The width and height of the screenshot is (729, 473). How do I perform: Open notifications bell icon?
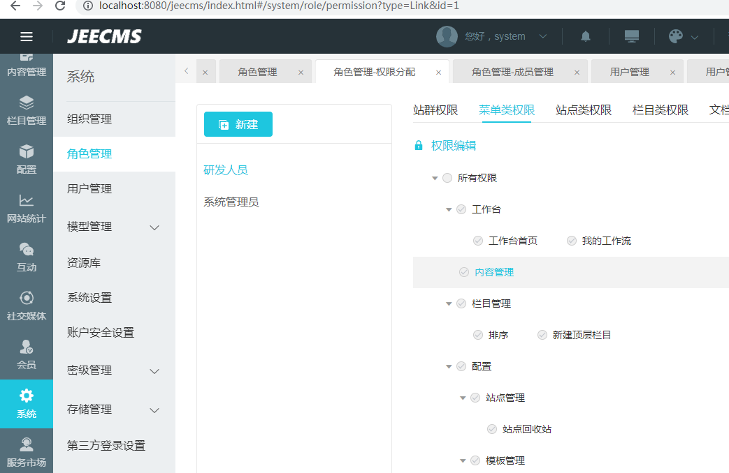tap(586, 36)
